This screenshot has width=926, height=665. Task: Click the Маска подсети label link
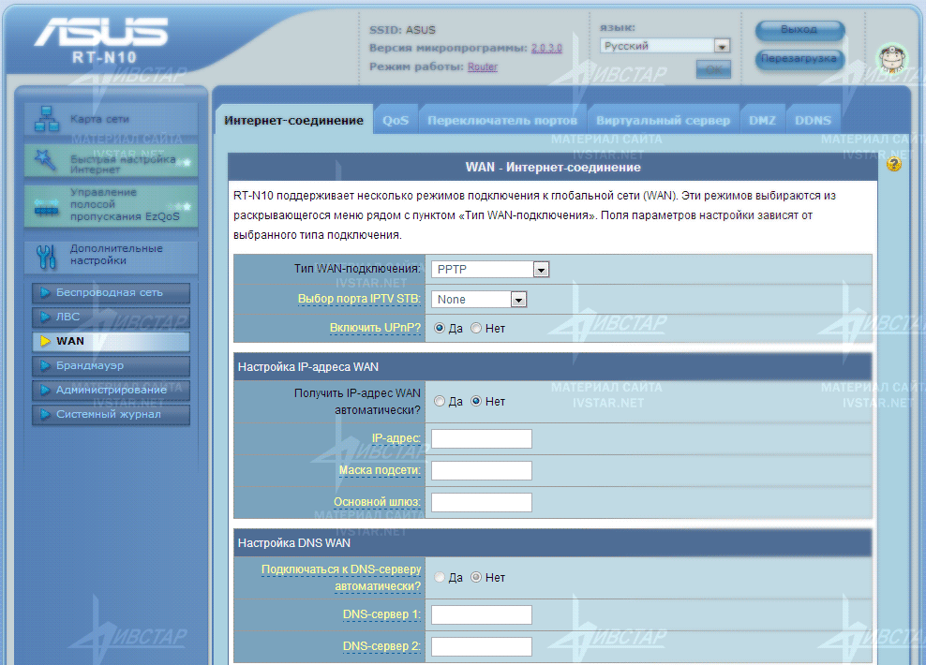point(380,470)
